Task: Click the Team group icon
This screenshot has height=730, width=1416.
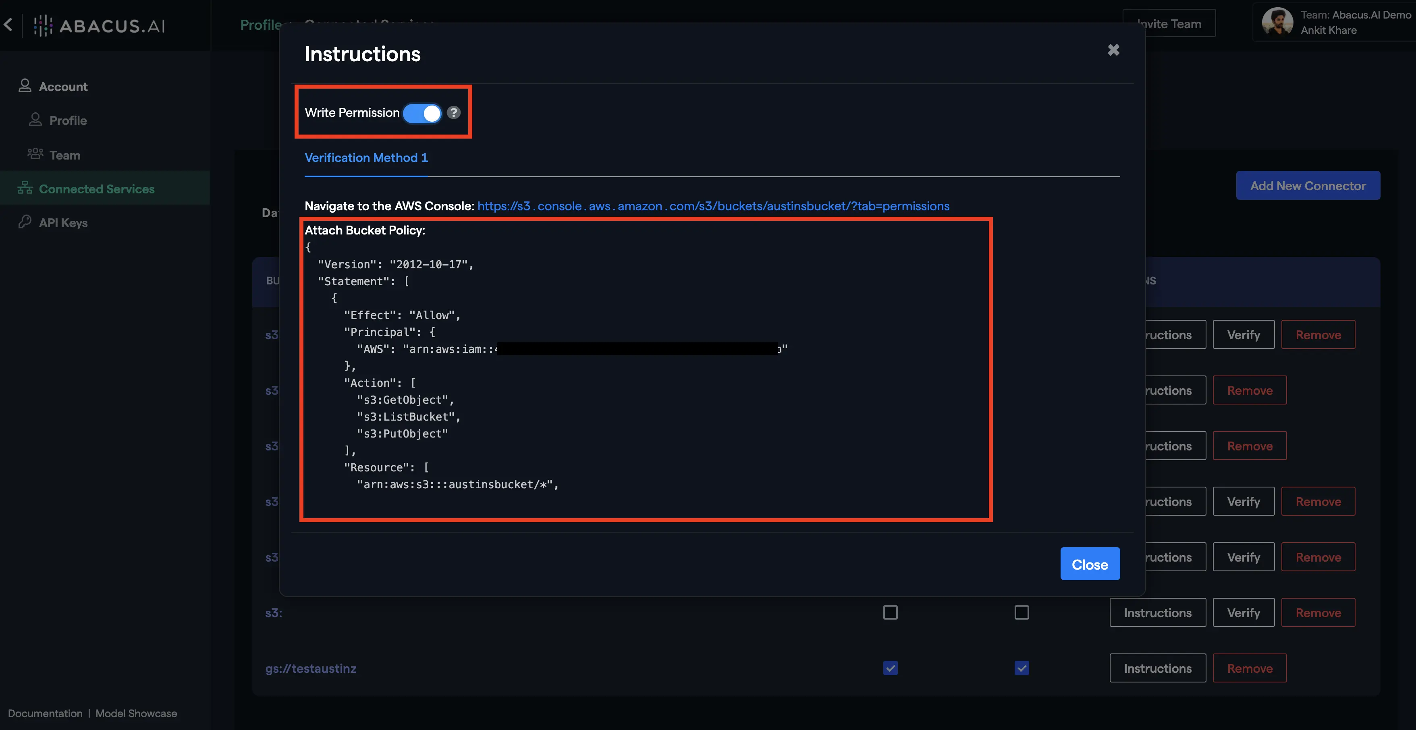Action: (x=35, y=154)
